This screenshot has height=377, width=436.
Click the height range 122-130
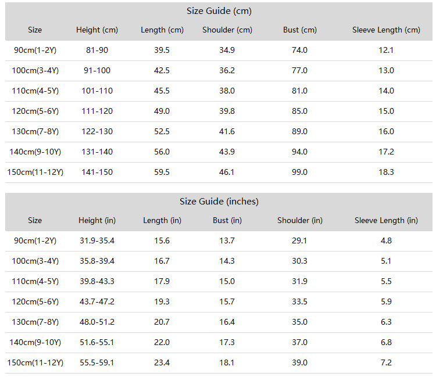click(97, 132)
